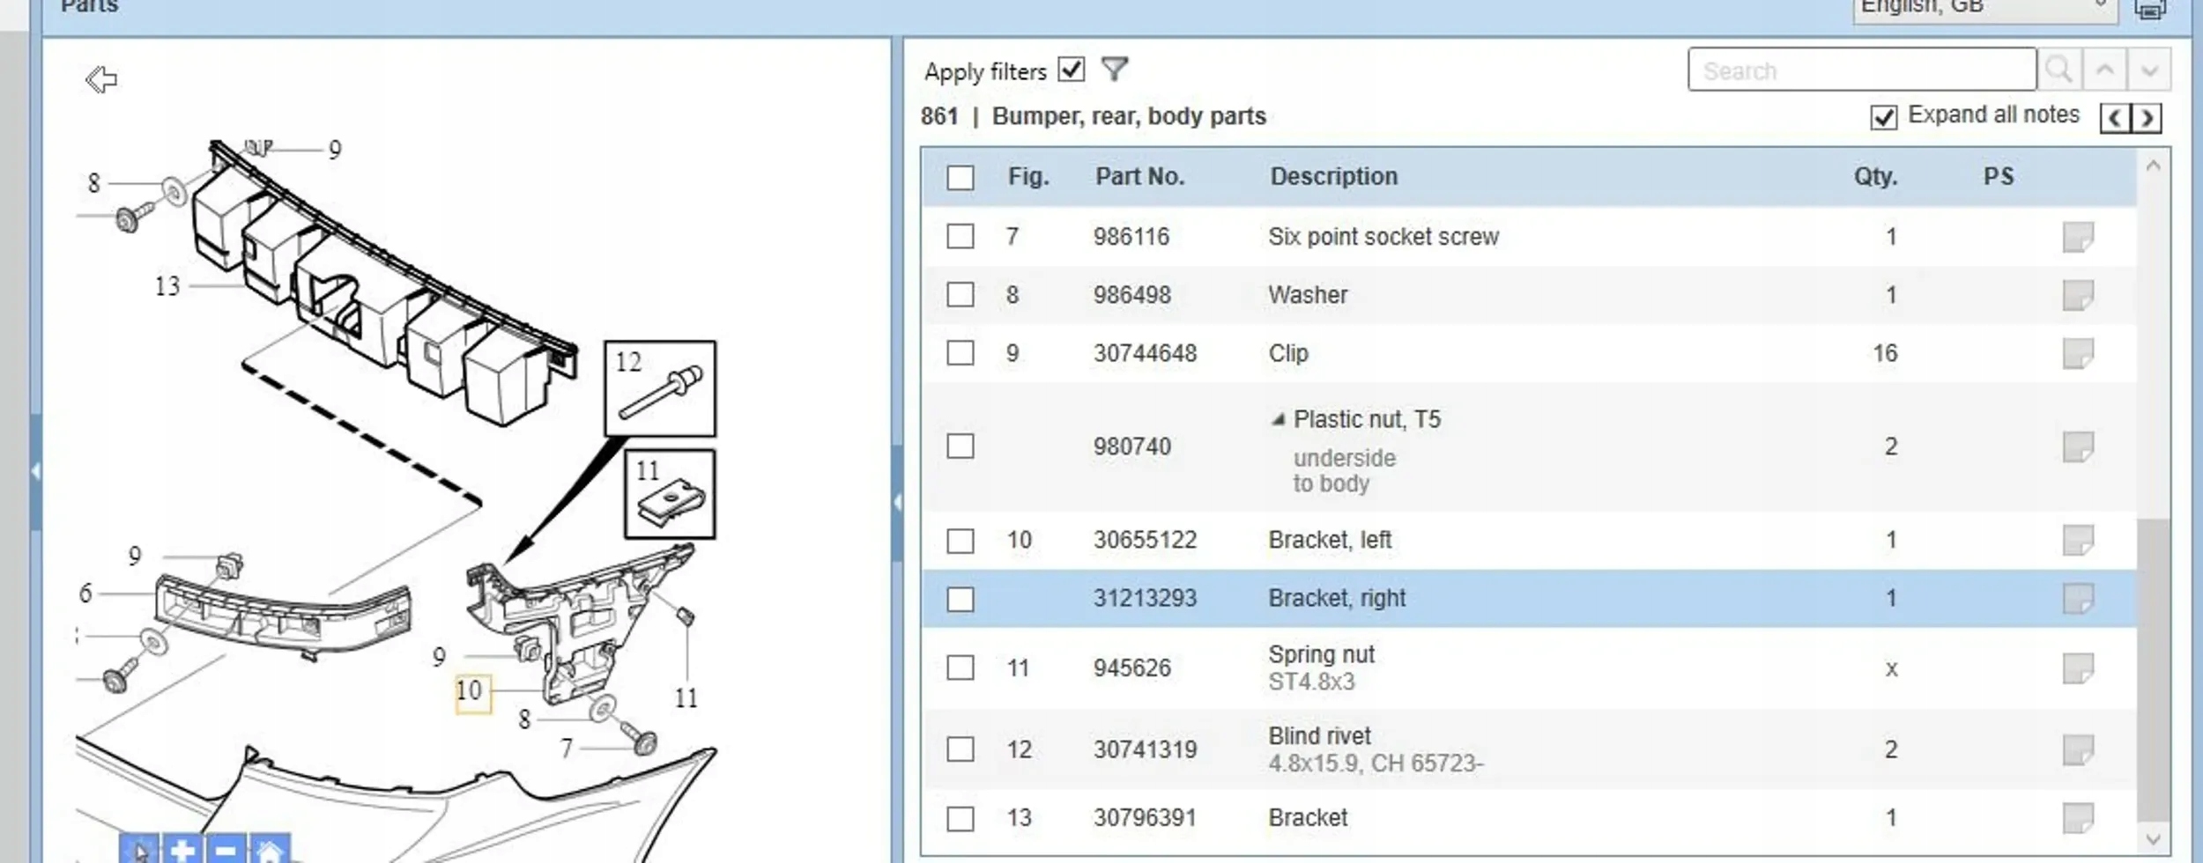Sort by the Qty. column header
This screenshot has width=2203, height=863.
click(1875, 177)
